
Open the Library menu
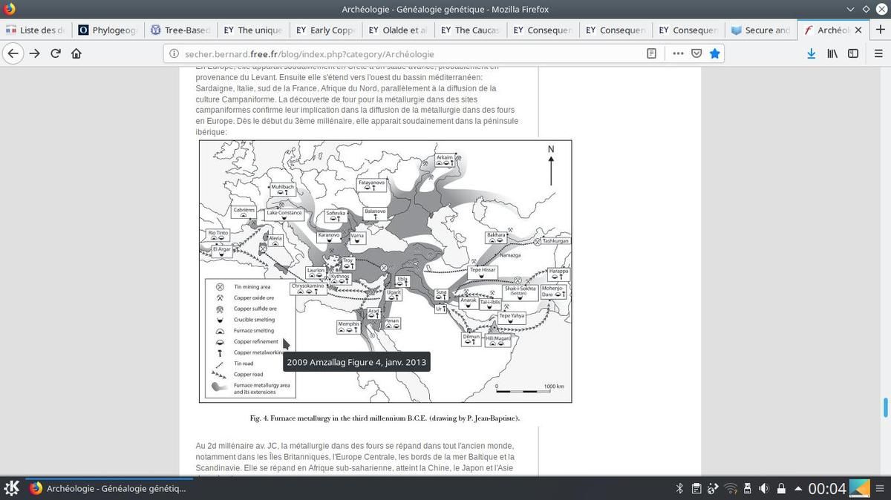point(832,53)
